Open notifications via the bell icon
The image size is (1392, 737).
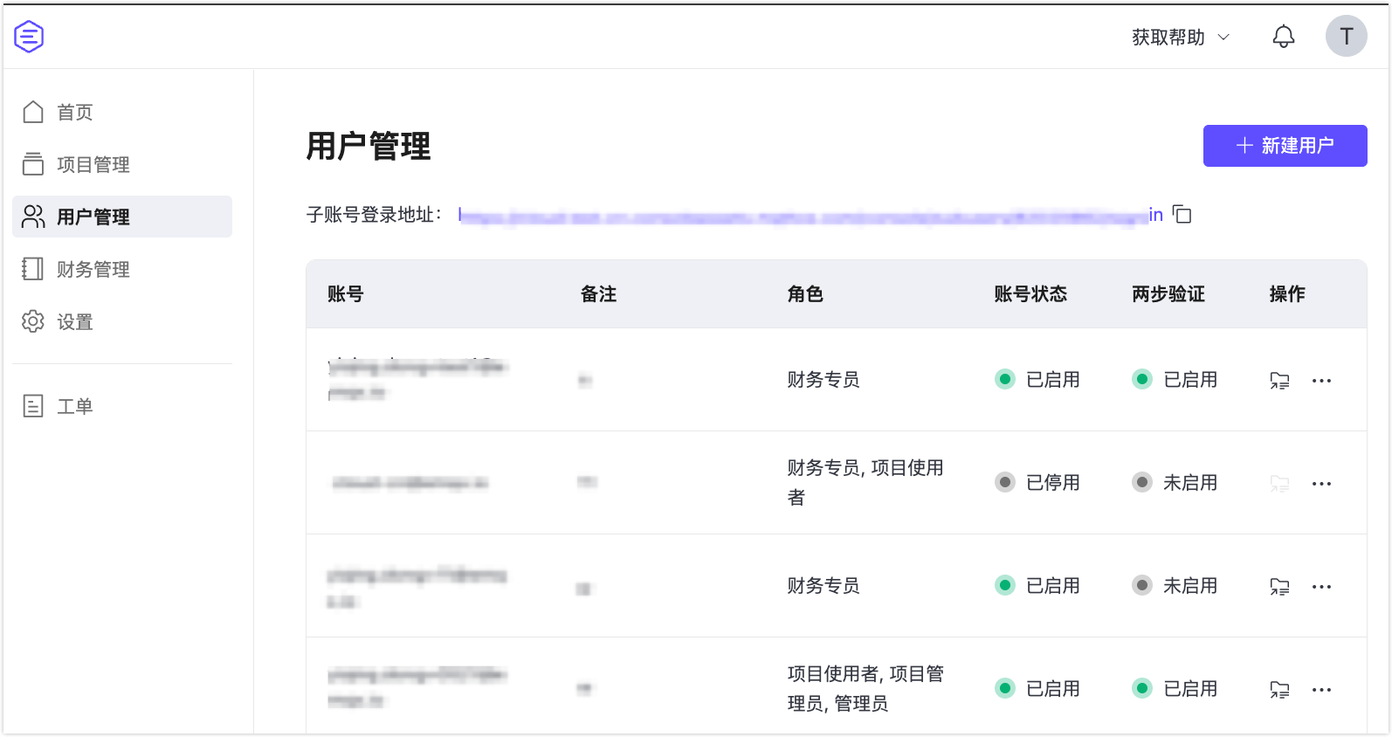(x=1283, y=37)
